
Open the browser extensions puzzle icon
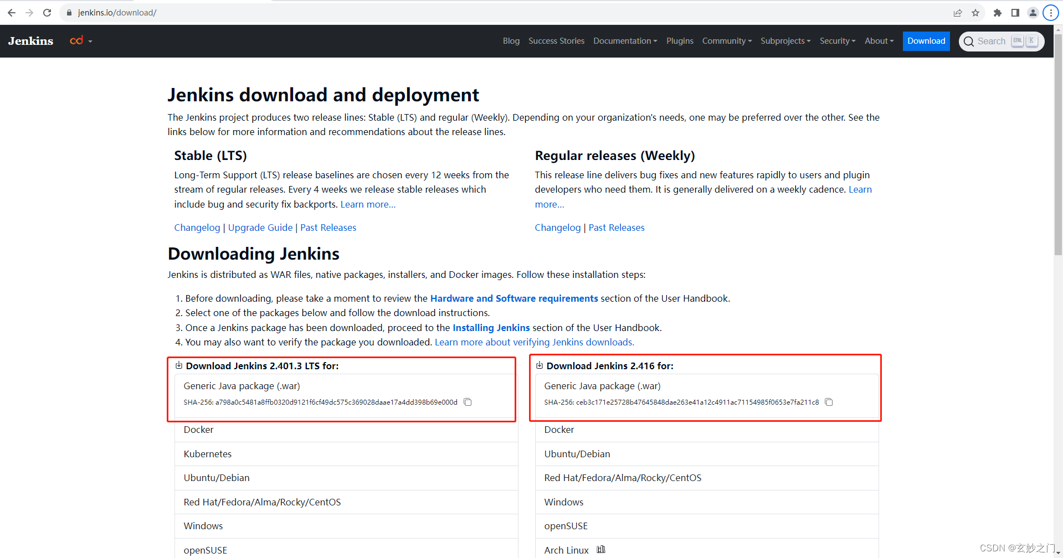pyautogui.click(x=998, y=13)
